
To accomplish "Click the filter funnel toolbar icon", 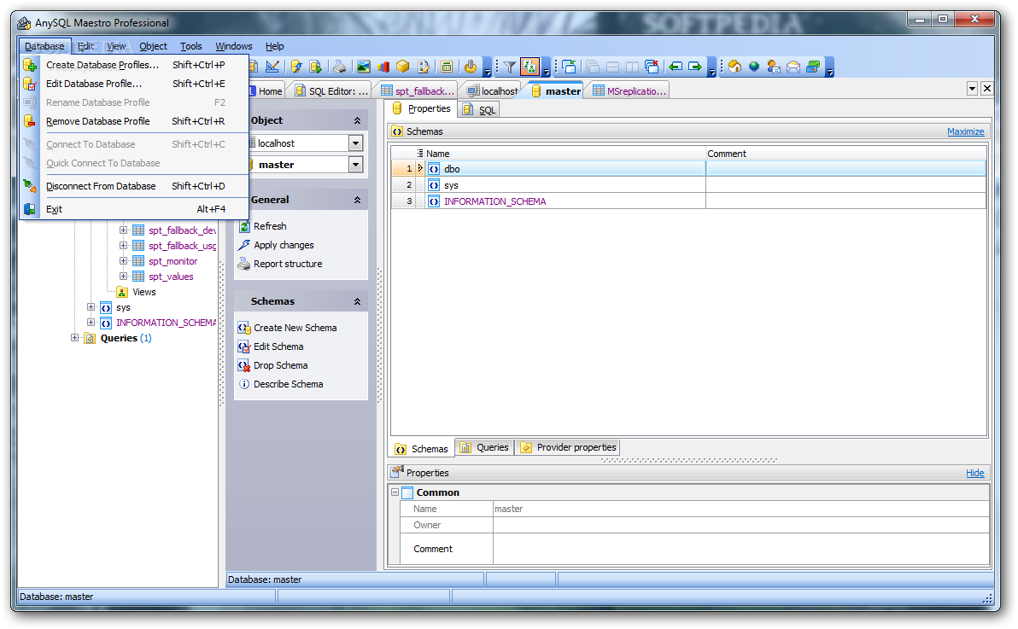I will (x=510, y=67).
